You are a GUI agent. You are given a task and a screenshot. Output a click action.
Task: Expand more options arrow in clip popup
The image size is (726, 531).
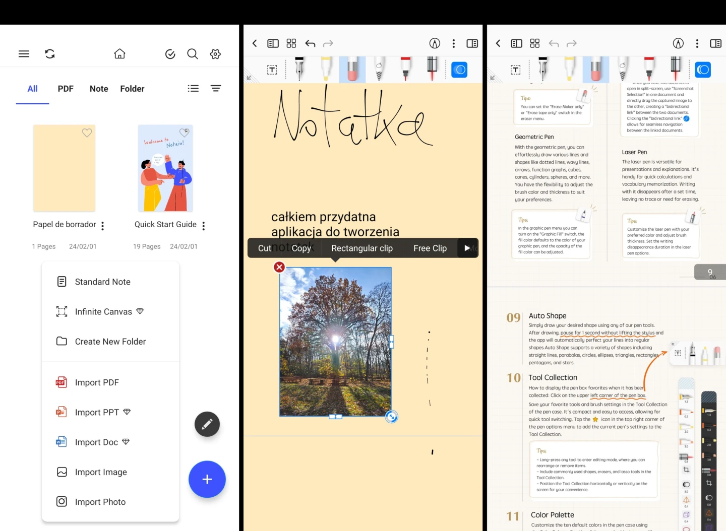467,248
